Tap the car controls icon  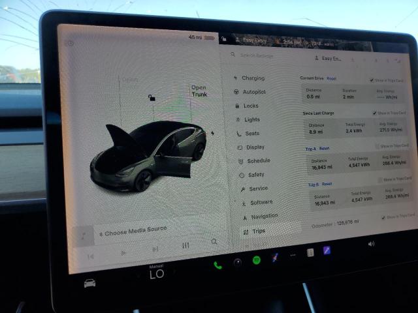[89, 283]
